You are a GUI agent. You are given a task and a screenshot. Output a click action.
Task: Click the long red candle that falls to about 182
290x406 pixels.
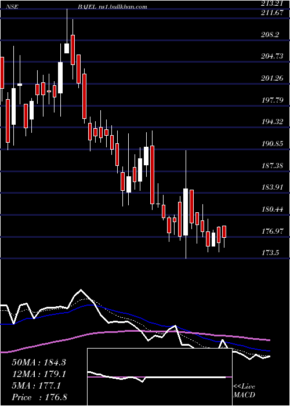[152, 175]
